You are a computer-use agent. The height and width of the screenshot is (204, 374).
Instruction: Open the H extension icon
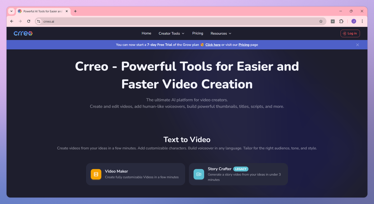tap(333, 21)
